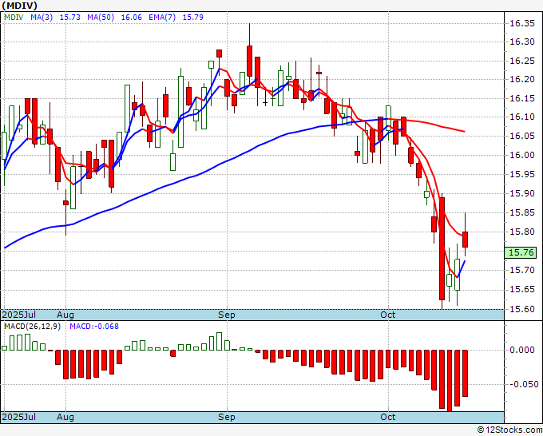This screenshot has height=436, width=543.
Task: Click the MA(3) value 15.73
Action: (70, 18)
